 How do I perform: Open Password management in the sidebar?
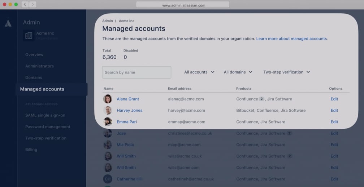48,127
